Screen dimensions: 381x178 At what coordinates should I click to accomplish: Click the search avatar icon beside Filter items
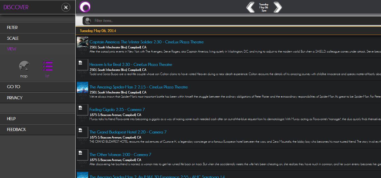[88, 21]
